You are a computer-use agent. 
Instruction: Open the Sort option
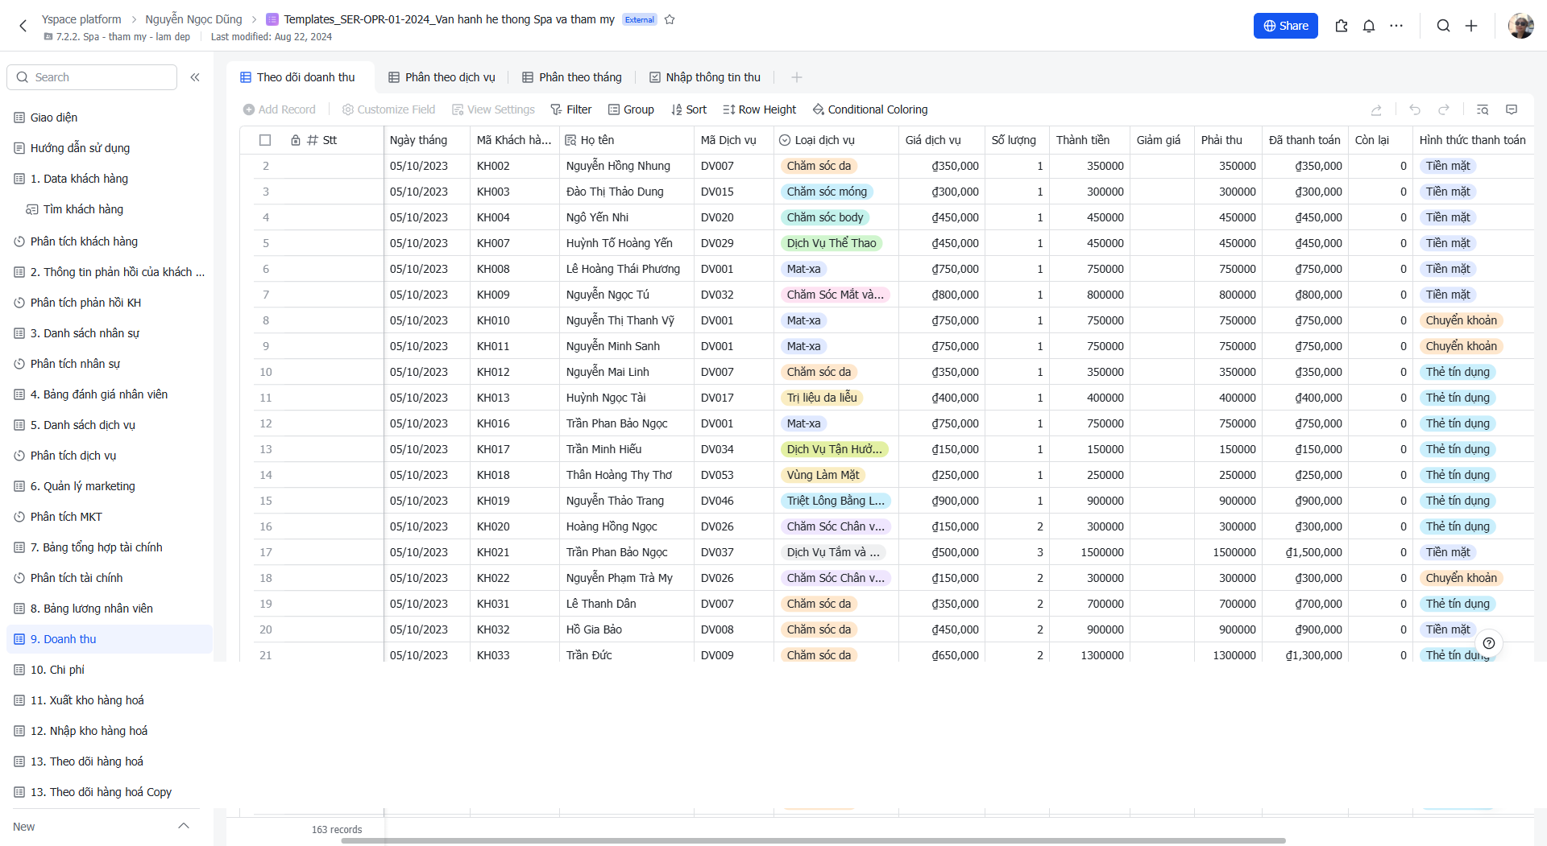coord(689,109)
